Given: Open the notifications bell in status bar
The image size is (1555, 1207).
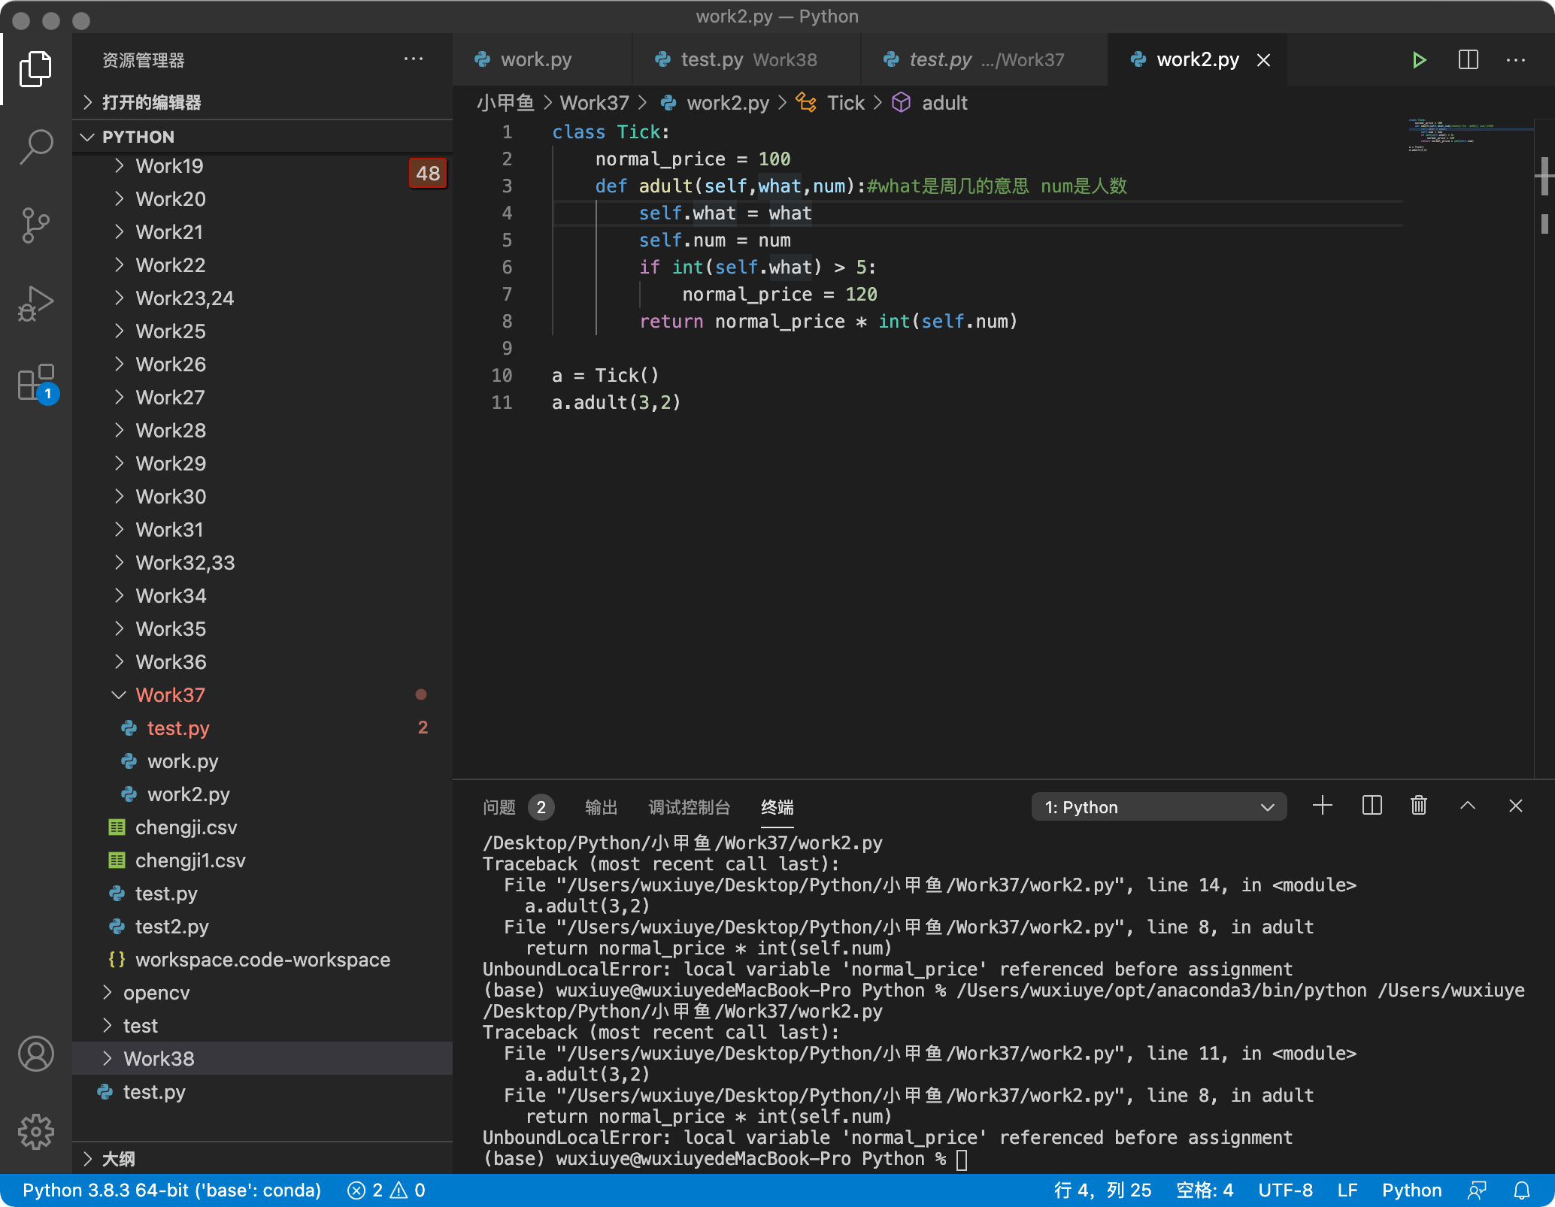Looking at the screenshot, I should (1521, 1190).
